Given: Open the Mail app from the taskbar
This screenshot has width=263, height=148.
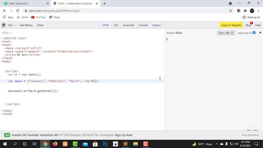Looking at the screenshot, I should [85, 144].
